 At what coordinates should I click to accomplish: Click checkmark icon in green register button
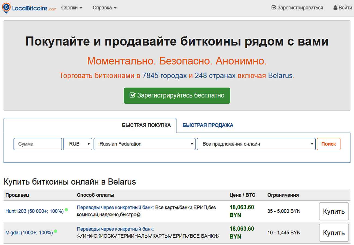pos(133,96)
